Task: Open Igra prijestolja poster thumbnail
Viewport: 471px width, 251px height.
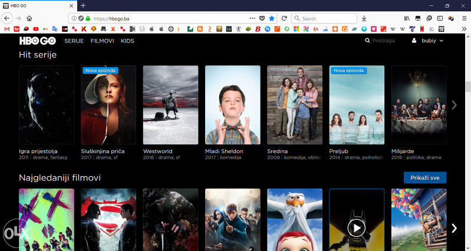Action: (x=46, y=105)
